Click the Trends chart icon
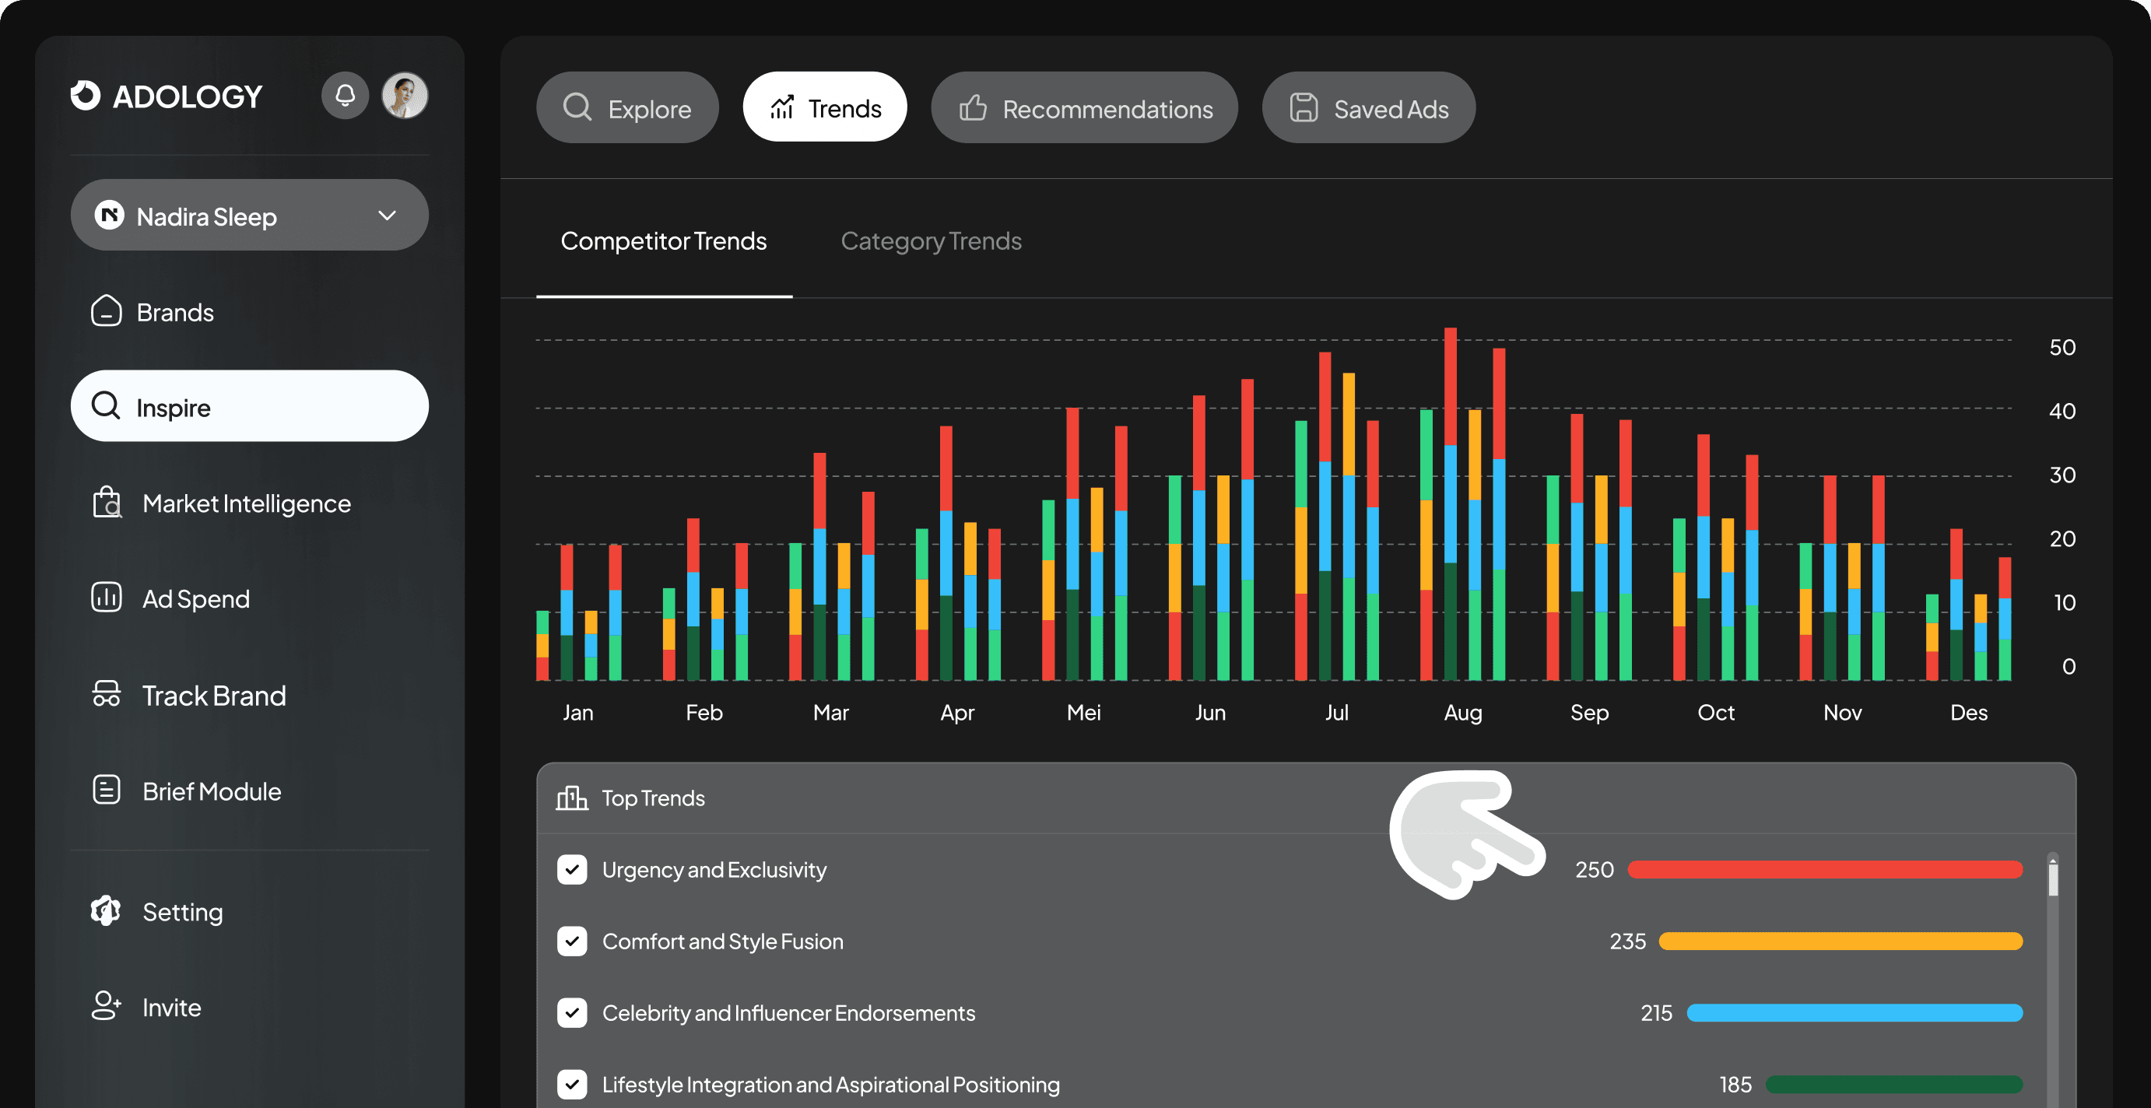Screen dimensions: 2151x1108 782,107
